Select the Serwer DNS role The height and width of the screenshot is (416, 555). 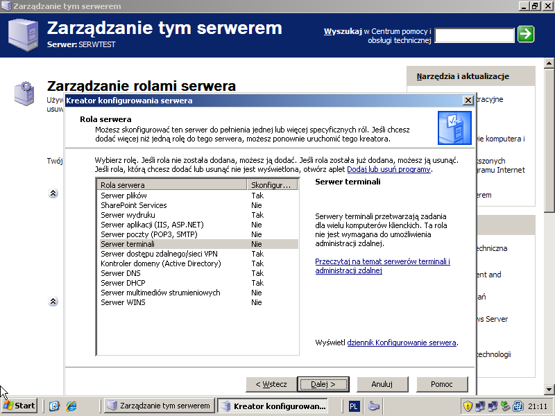pyautogui.click(x=198, y=273)
